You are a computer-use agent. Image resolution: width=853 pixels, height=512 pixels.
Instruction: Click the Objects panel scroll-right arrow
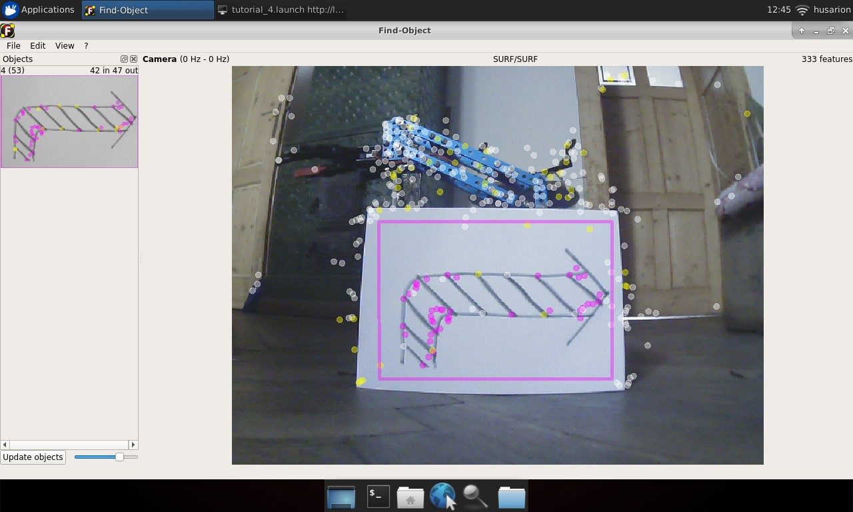click(x=133, y=445)
